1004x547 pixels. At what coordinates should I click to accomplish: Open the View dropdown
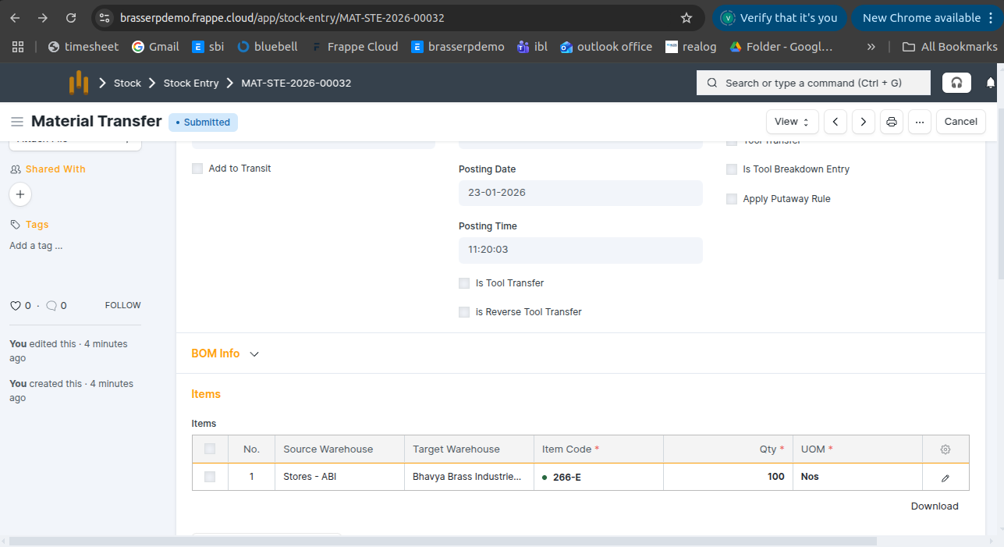coord(792,122)
